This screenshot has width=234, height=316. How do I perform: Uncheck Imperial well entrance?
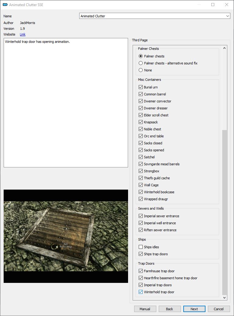tap(141, 223)
